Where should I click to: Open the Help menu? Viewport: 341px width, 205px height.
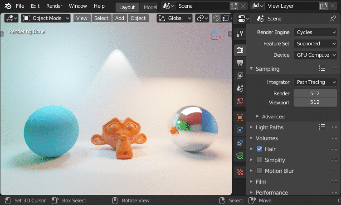[99, 6]
